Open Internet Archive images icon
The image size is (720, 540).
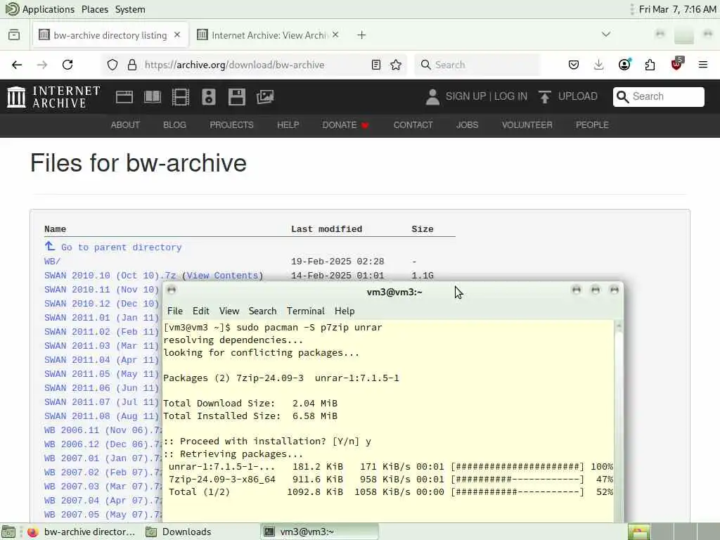(x=265, y=97)
